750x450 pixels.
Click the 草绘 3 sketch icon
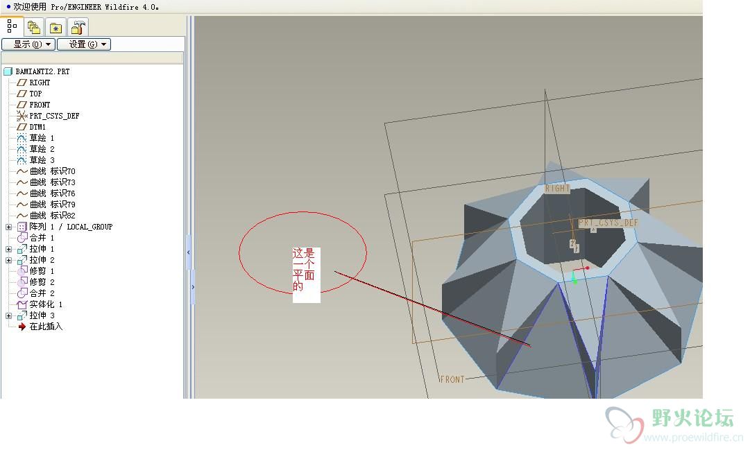[22, 160]
